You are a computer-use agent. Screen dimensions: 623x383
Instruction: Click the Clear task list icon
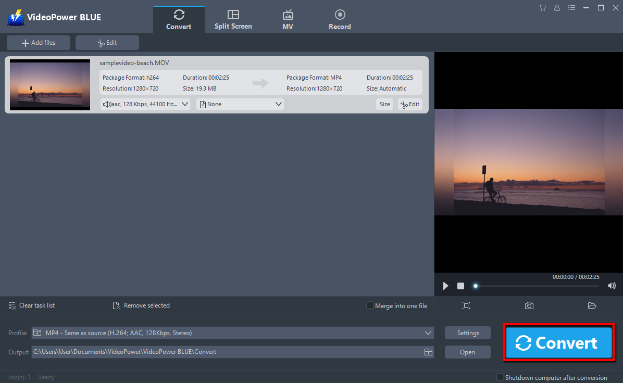click(13, 305)
